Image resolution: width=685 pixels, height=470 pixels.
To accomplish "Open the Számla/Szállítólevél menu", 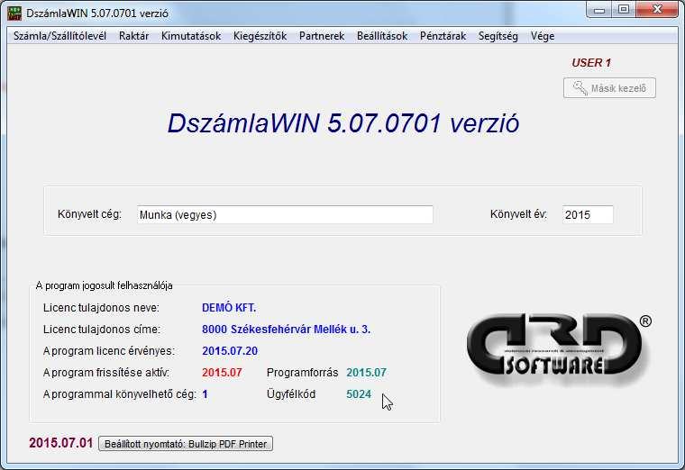I will click(x=59, y=36).
